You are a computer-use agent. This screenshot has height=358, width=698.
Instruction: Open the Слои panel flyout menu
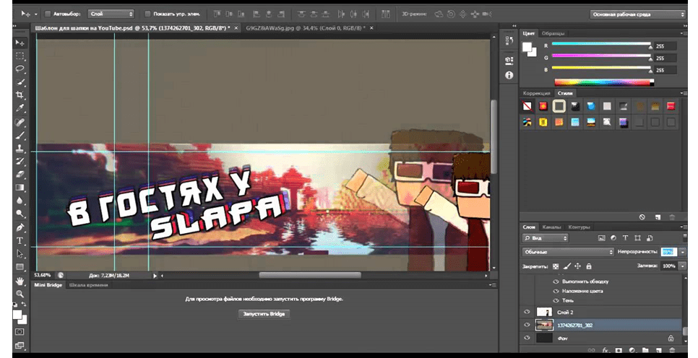[685, 227]
